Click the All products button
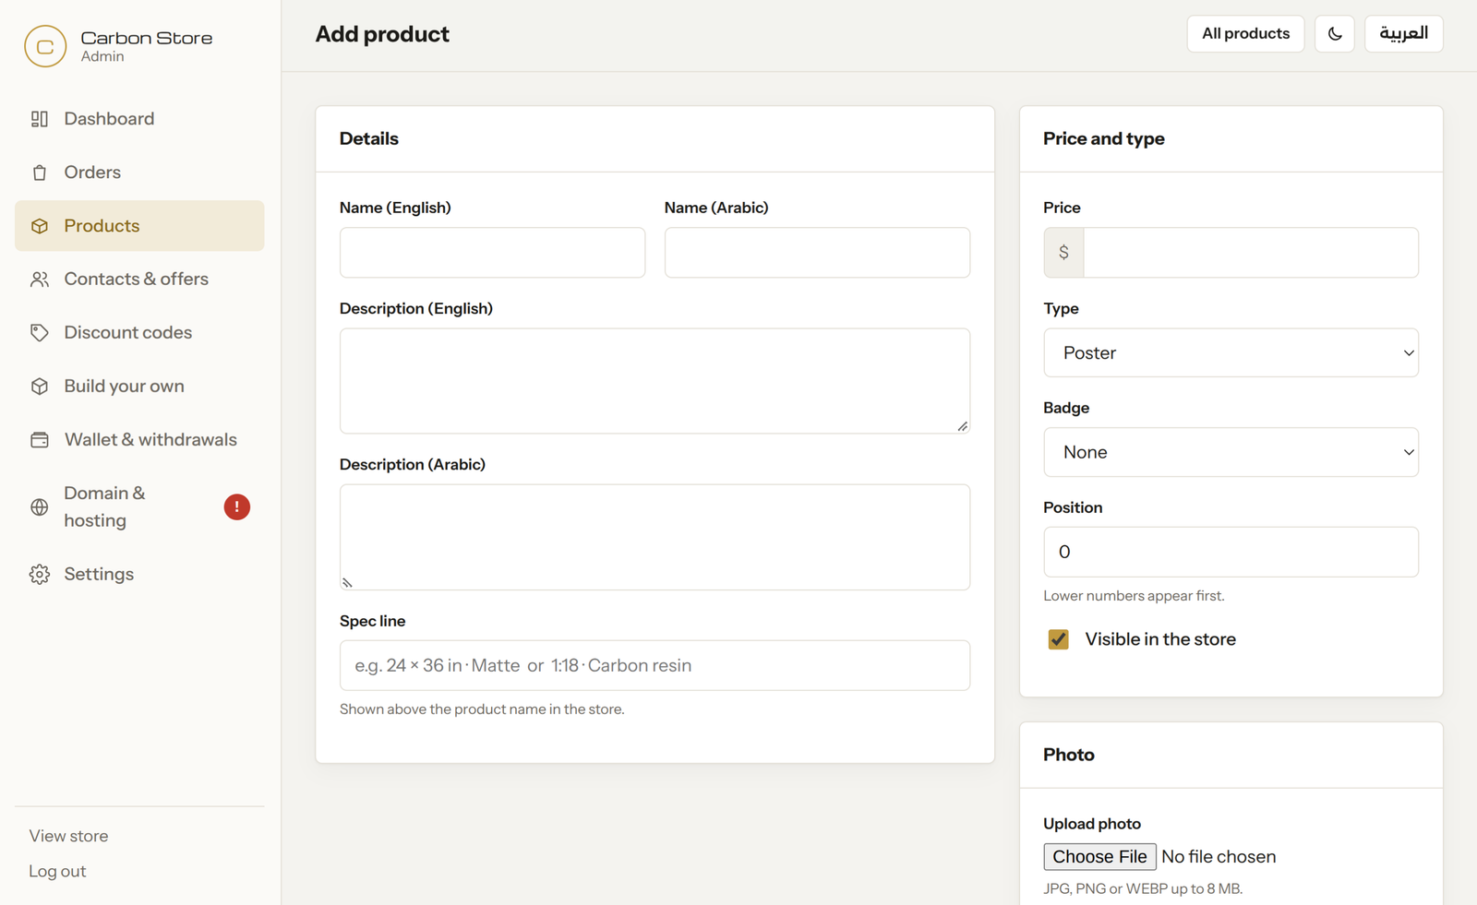Viewport: 1477px width, 905px height. click(1245, 34)
